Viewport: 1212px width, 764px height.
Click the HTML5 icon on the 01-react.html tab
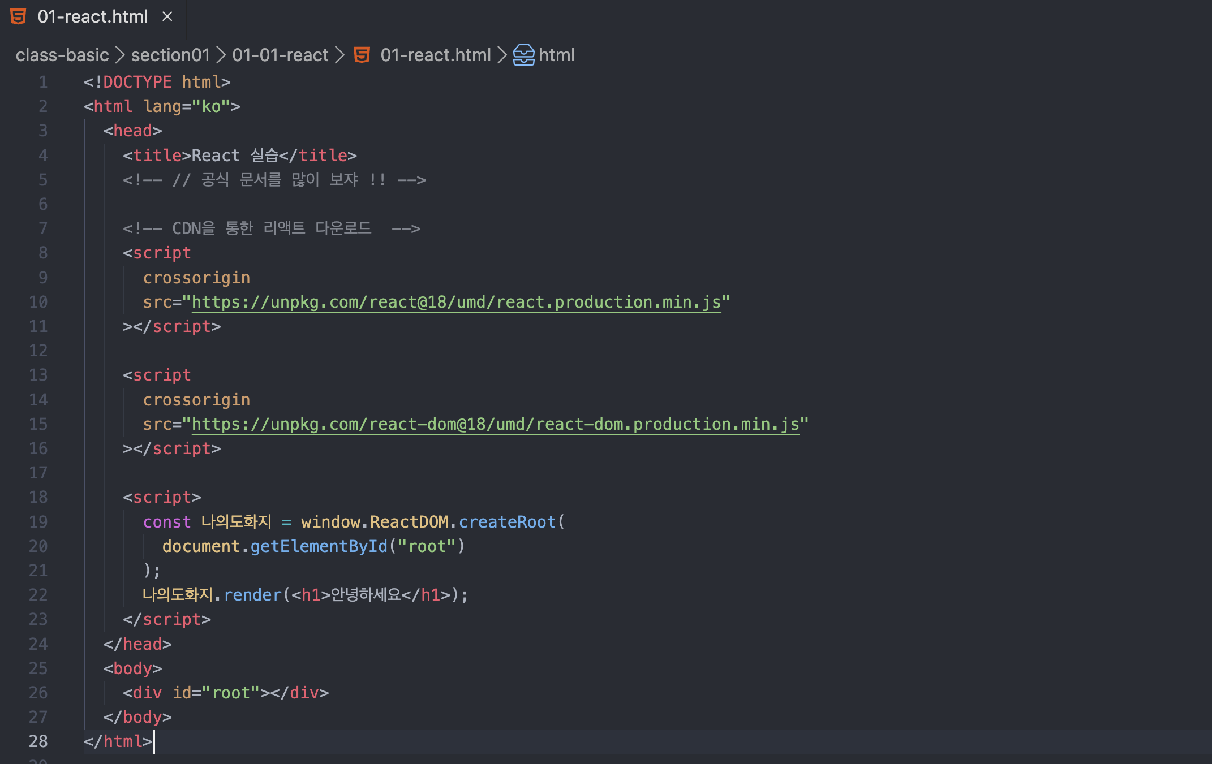click(18, 16)
